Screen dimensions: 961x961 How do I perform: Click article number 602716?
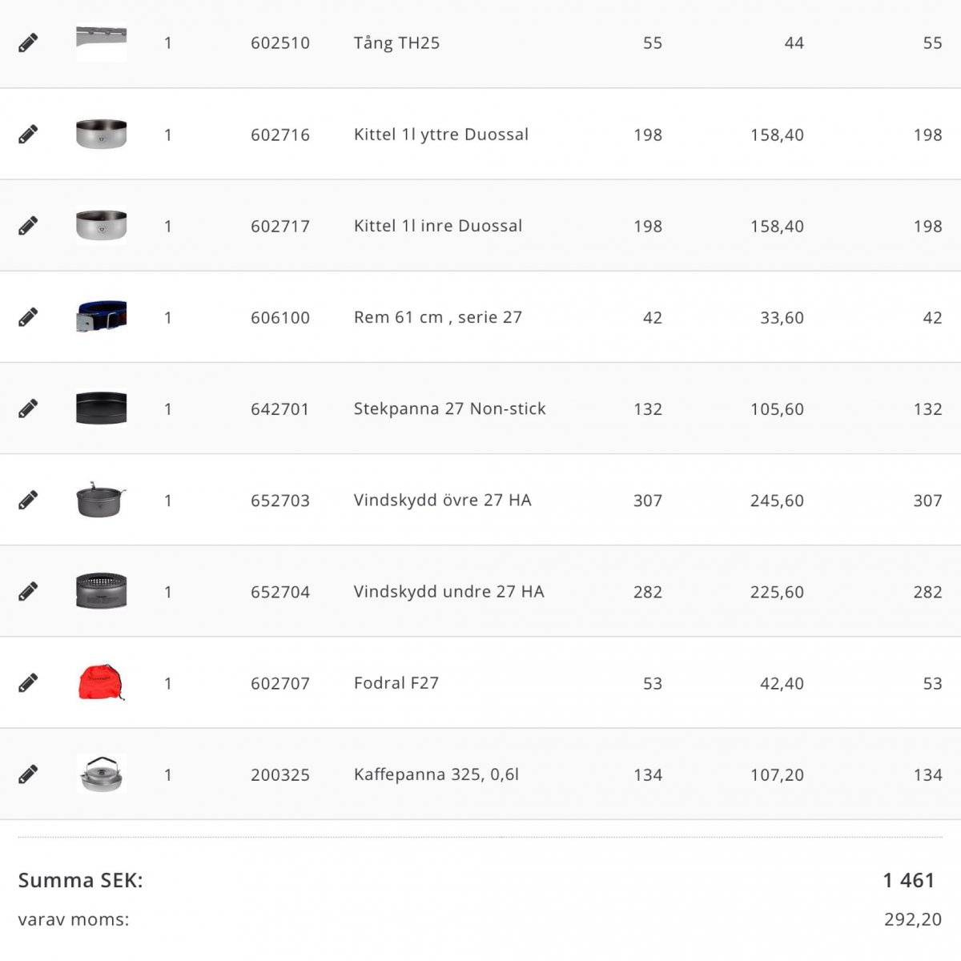279,135
